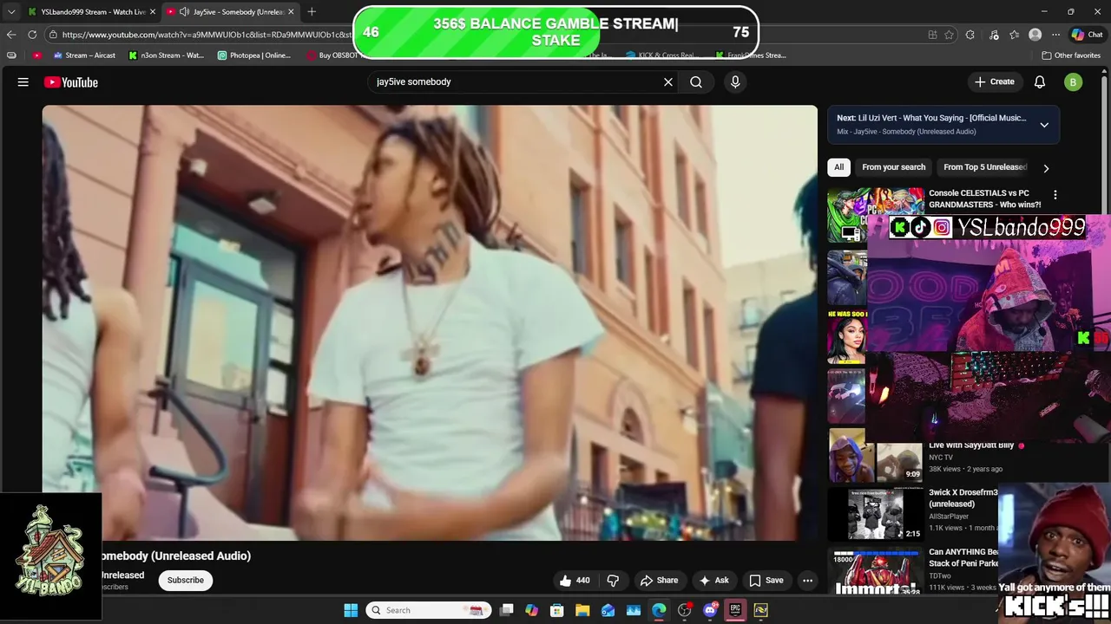Open the Live With SayyDatt Billy video
Screen dimensions: 1111x624
pyautogui.click(x=970, y=445)
